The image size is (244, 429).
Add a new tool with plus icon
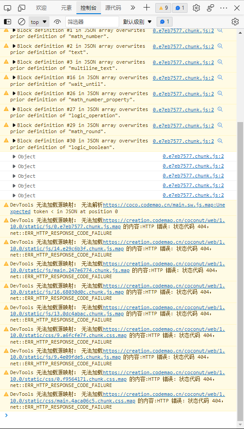coord(146,8)
